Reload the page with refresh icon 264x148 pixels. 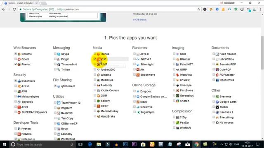pyautogui.click(x=14, y=9)
